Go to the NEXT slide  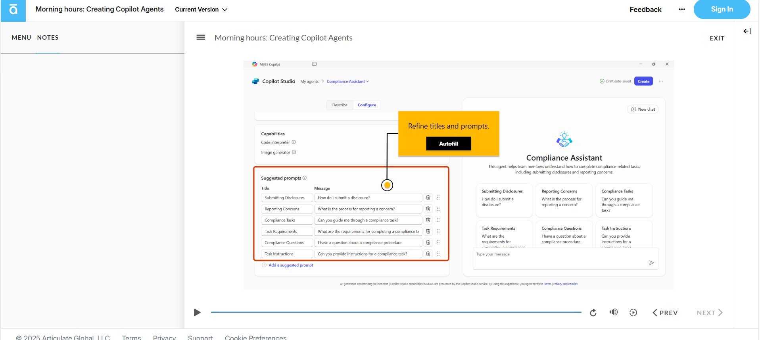pos(710,313)
